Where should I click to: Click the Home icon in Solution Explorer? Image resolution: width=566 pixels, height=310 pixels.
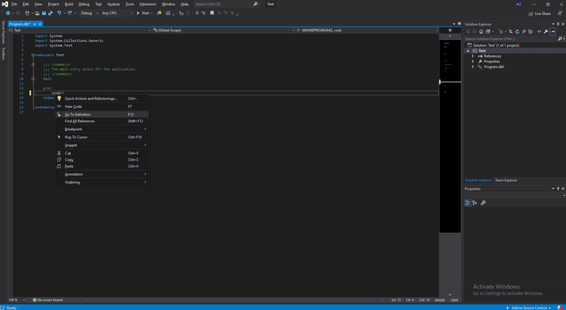(x=481, y=31)
